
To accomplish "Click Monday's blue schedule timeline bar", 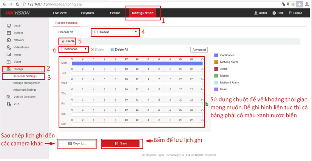I will click(137, 63).
